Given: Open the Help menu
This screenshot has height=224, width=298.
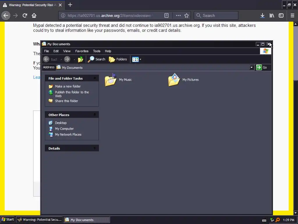Looking at the screenshot, I should [108, 51].
